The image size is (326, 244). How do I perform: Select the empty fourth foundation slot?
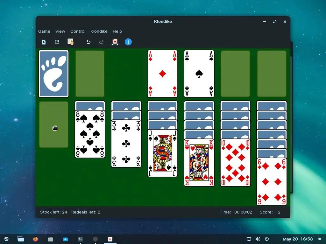(272, 74)
